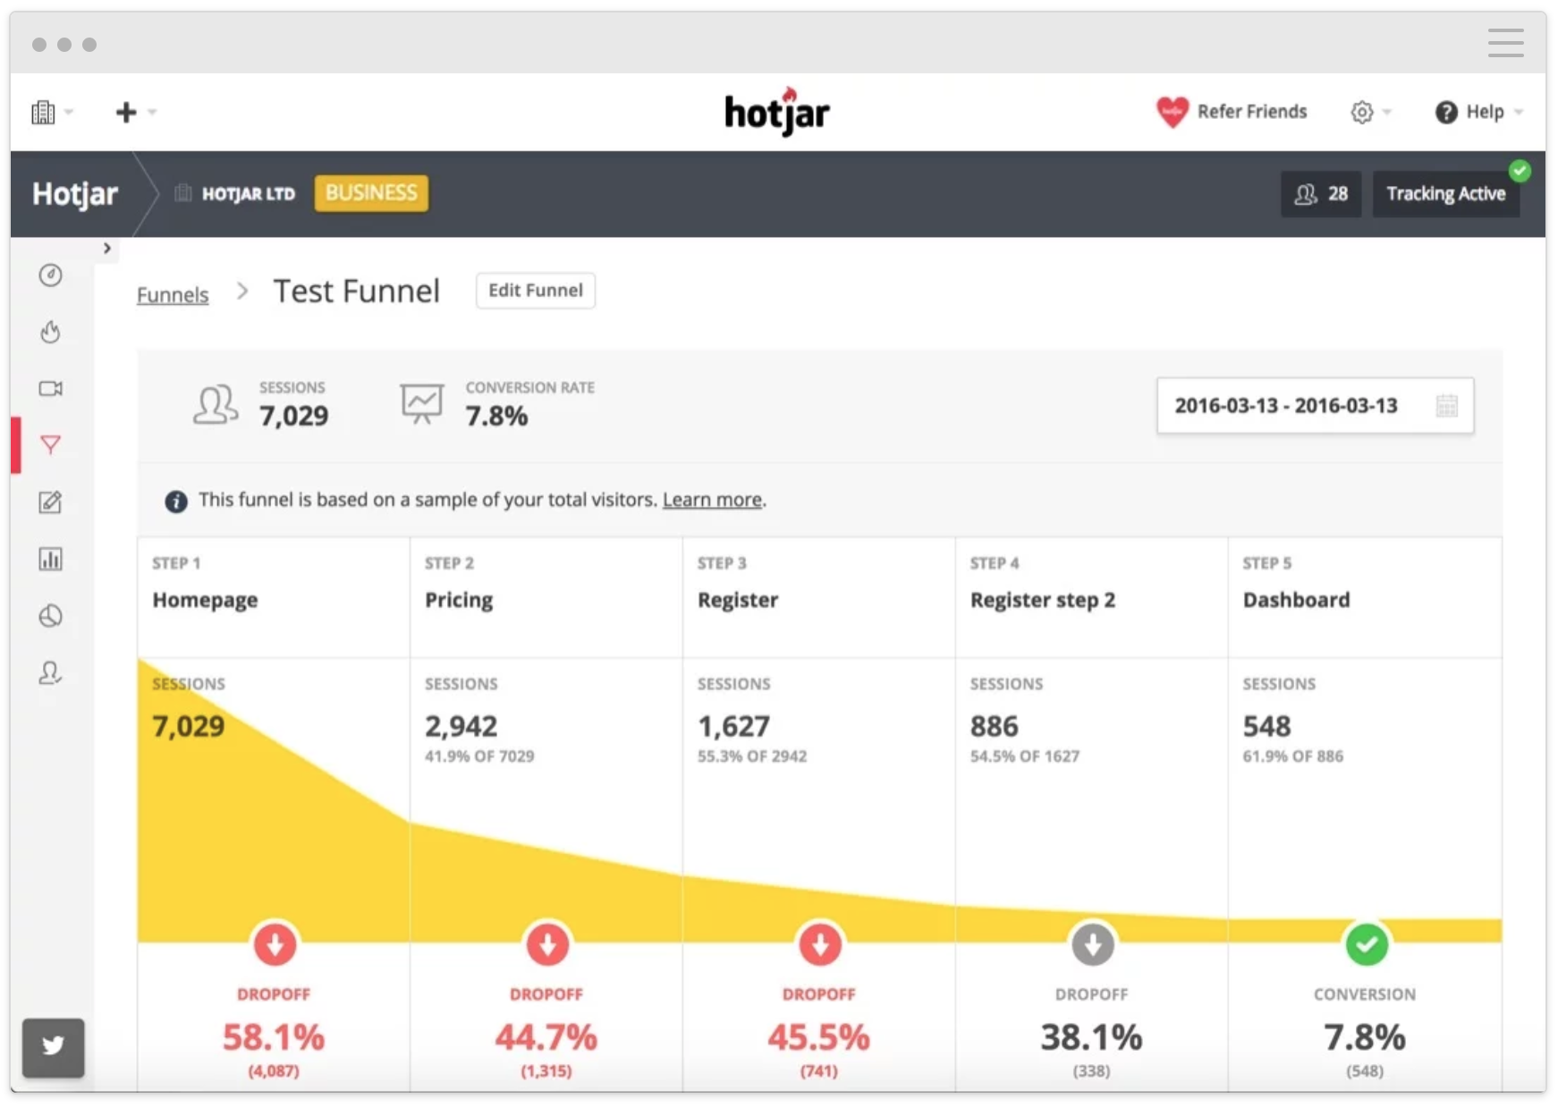Open the Learn more link
This screenshot has width=1558, height=1107.
(x=712, y=499)
